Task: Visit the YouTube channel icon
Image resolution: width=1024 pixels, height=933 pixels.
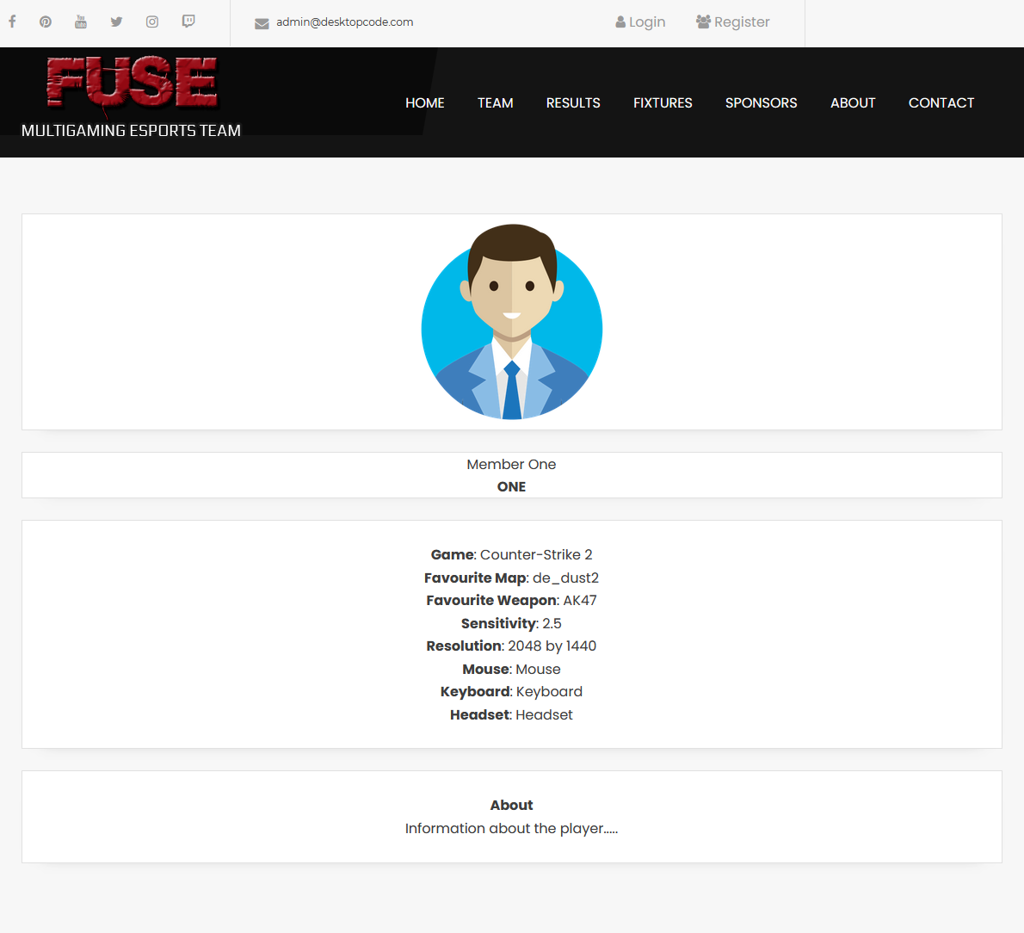Action: tap(81, 22)
